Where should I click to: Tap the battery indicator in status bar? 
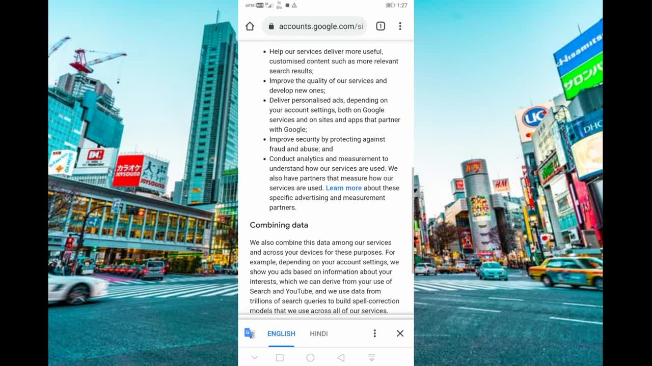390,5
